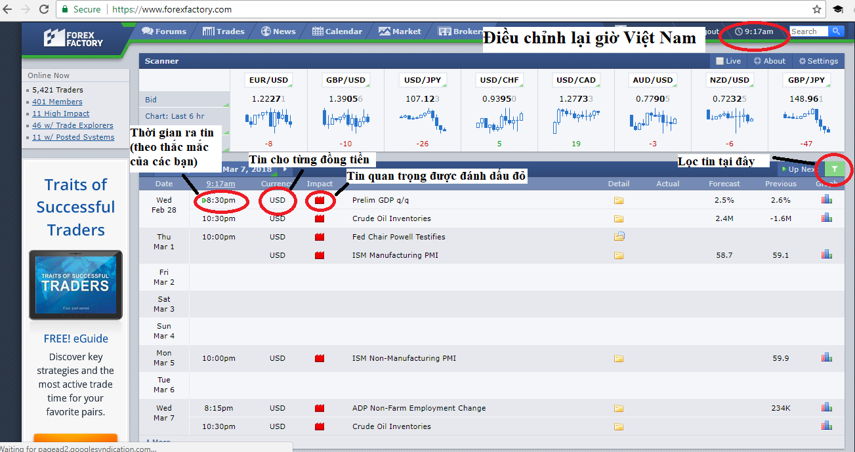Click the Forex Factory logo
Image resolution: width=855 pixels, height=452 pixels.
click(x=73, y=38)
